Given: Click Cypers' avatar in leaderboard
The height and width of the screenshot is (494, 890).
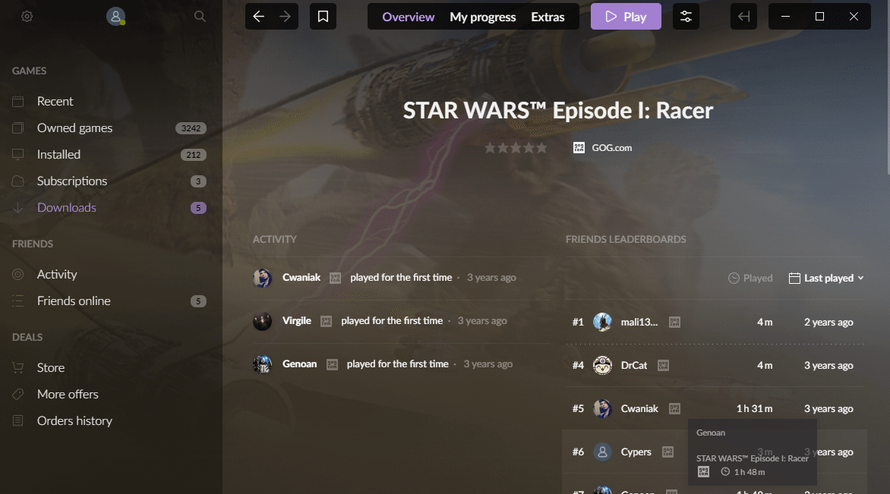Looking at the screenshot, I should (x=602, y=452).
